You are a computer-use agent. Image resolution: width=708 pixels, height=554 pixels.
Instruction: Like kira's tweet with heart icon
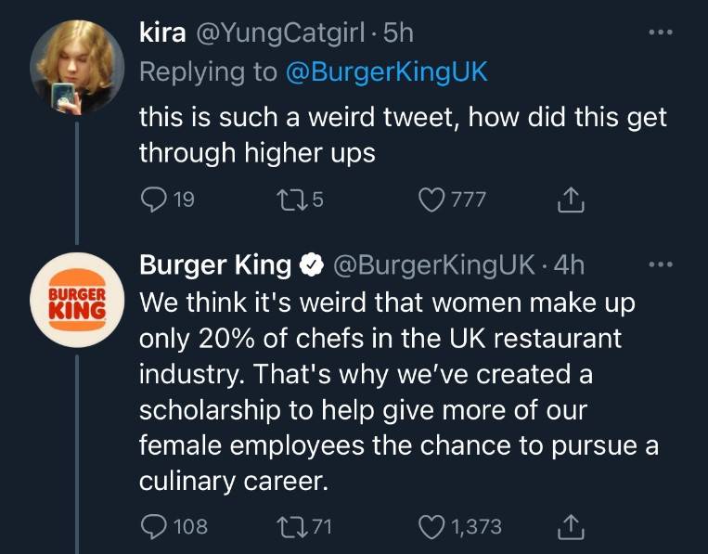click(431, 198)
